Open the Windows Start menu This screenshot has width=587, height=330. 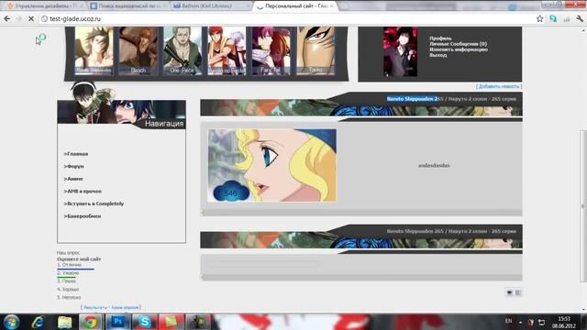coord(11,322)
